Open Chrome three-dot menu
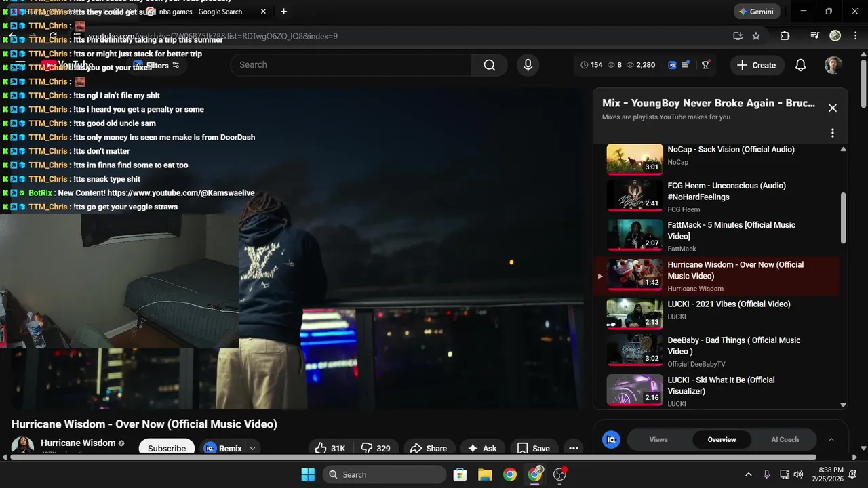 click(x=856, y=36)
